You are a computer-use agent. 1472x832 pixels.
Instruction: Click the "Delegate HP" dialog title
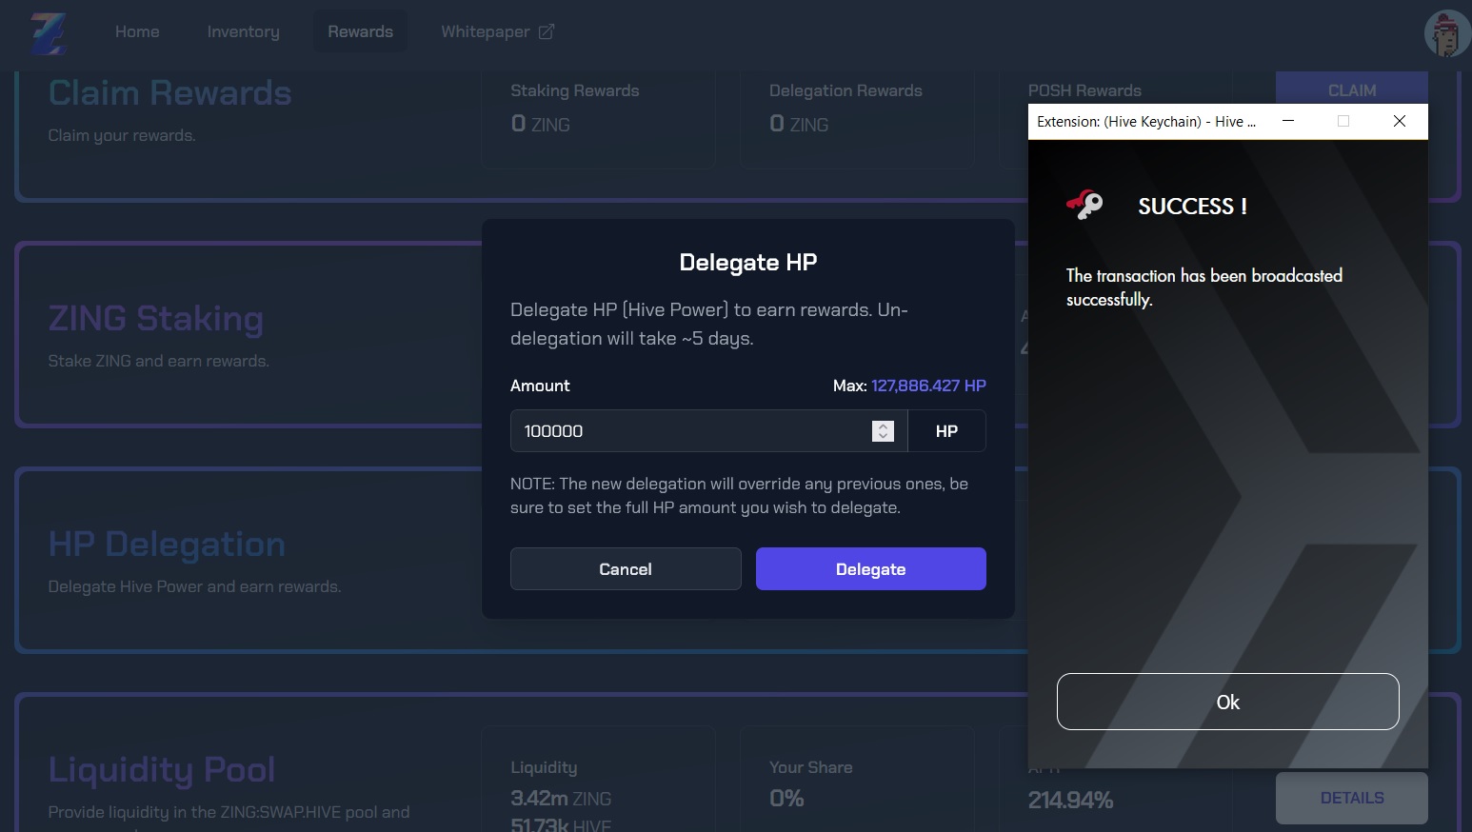(x=748, y=263)
